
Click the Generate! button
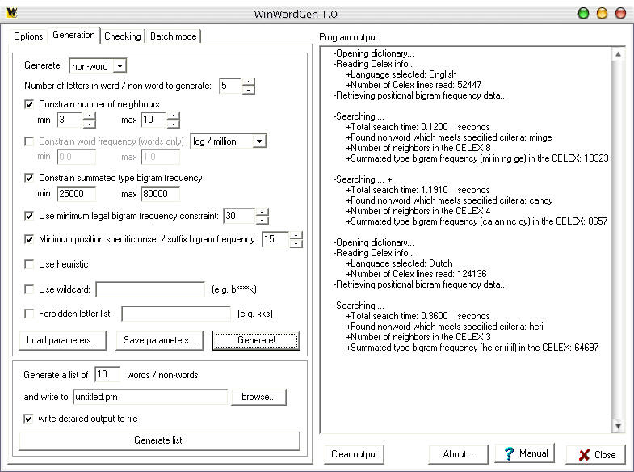pyautogui.click(x=256, y=340)
